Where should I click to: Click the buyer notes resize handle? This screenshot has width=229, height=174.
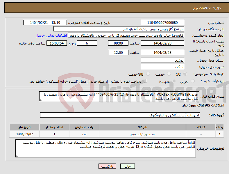tap(17, 156)
